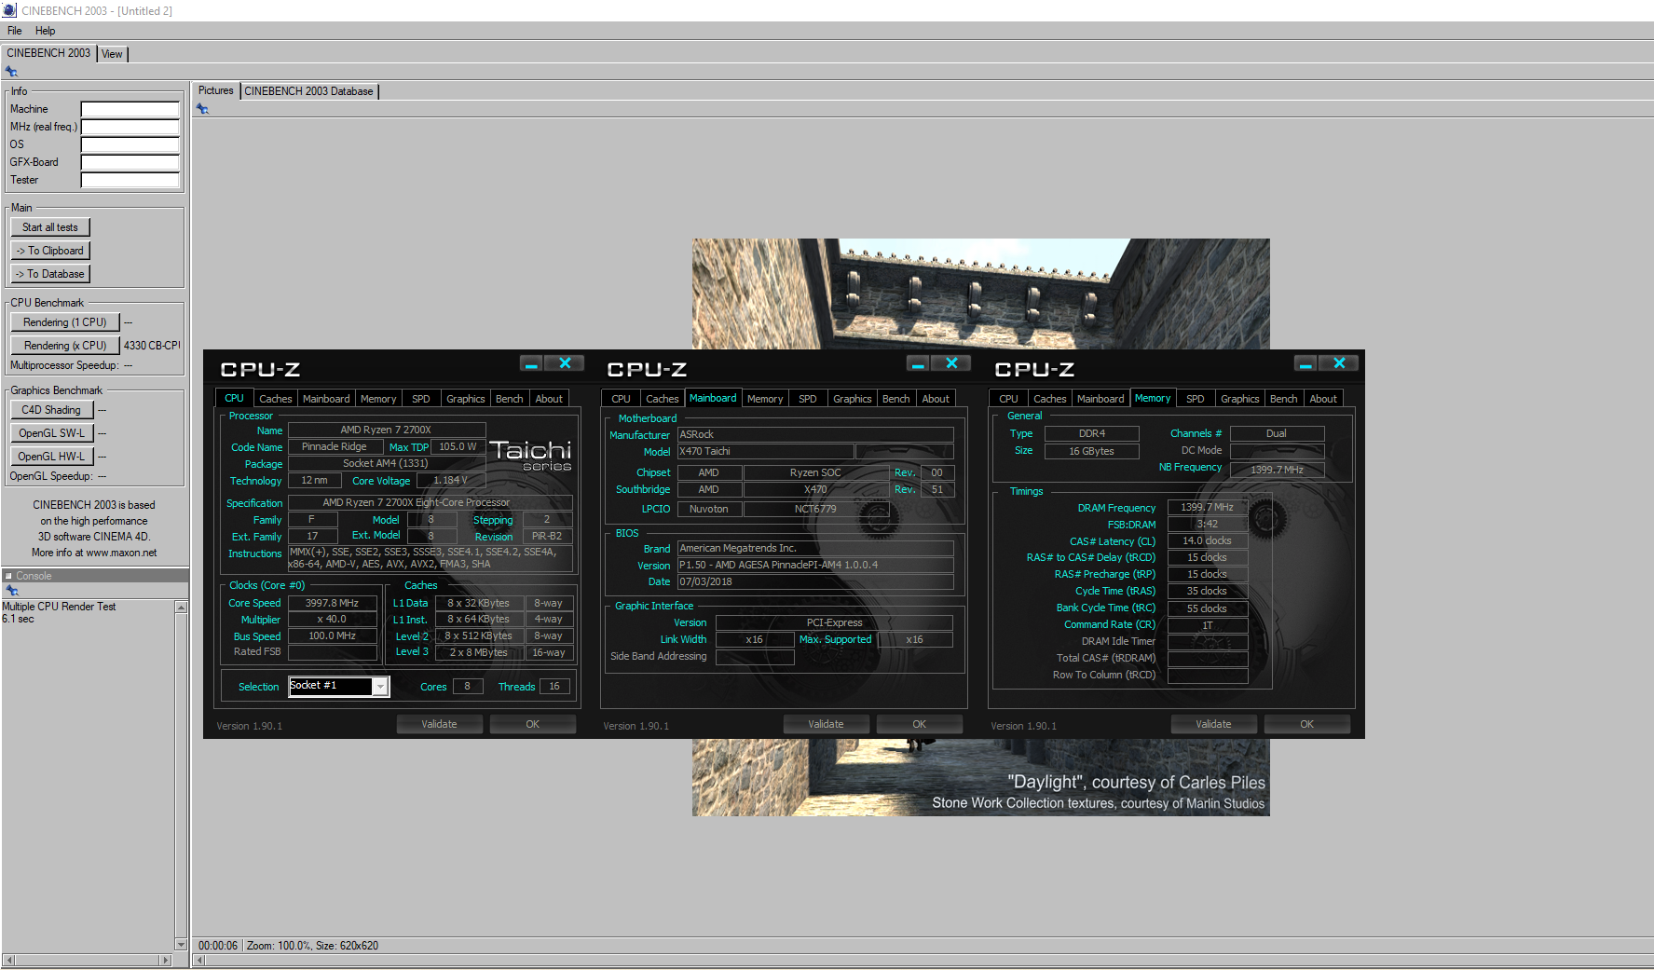Select the Pictures tab
1654x970 pixels.
[x=215, y=90]
